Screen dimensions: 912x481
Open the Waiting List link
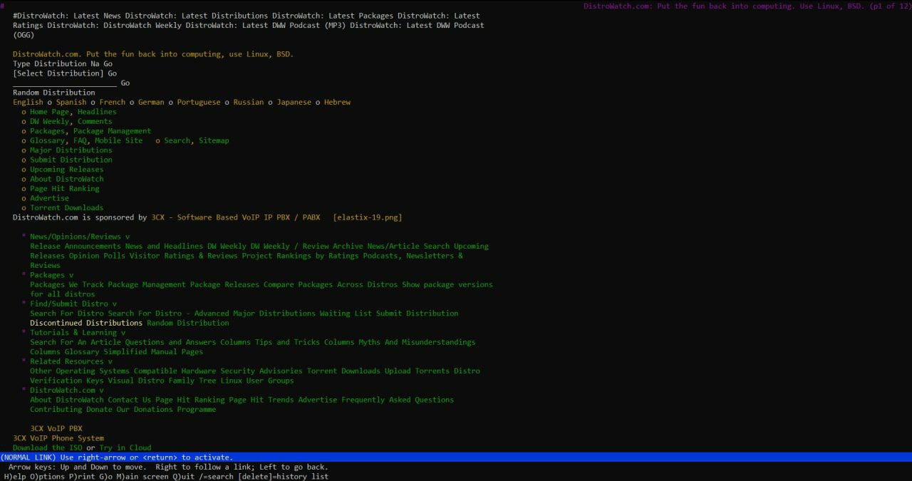point(346,314)
